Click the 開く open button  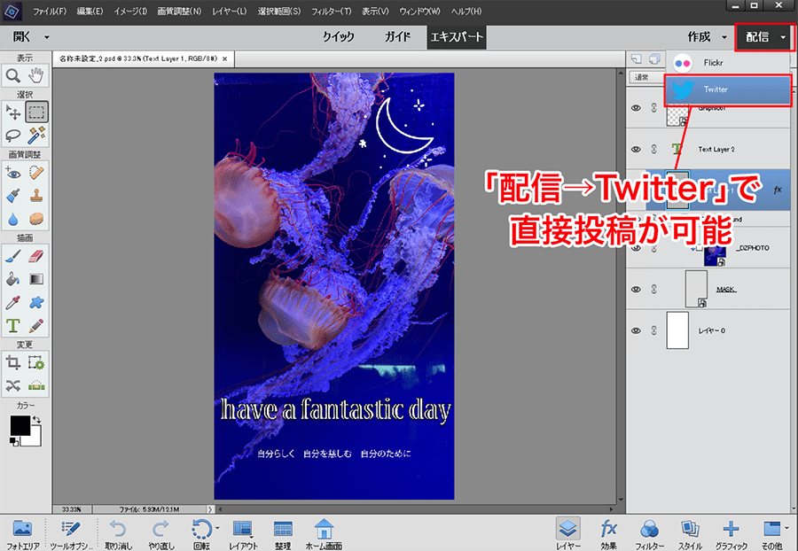22,37
